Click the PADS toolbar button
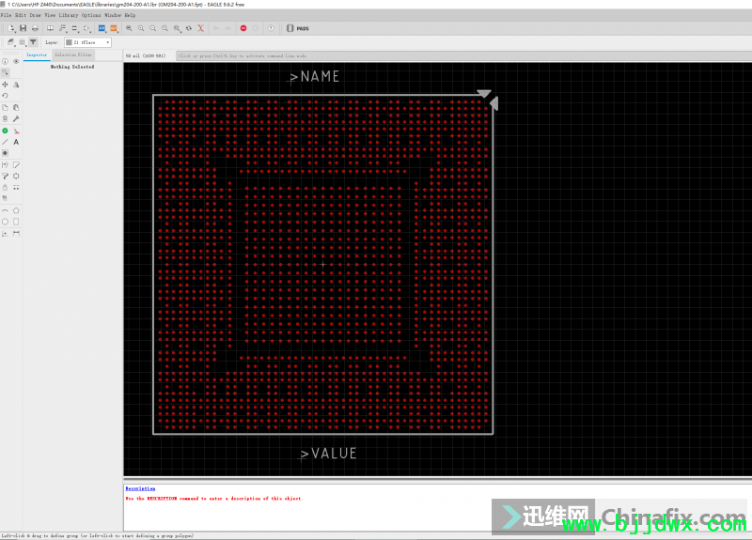Screen dimensions: 752x540 click(298, 28)
